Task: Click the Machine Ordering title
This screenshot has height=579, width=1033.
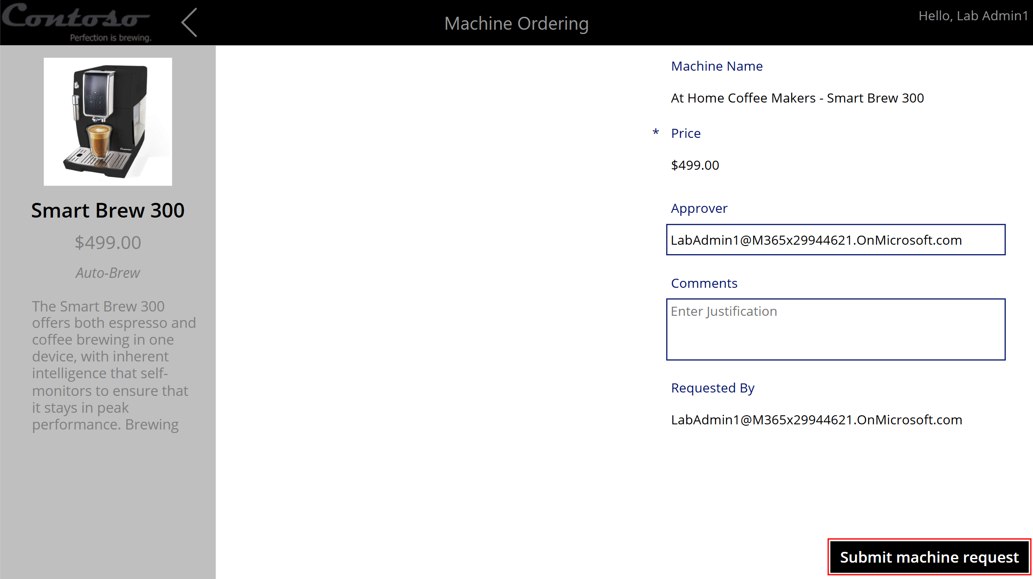Action: (516, 23)
